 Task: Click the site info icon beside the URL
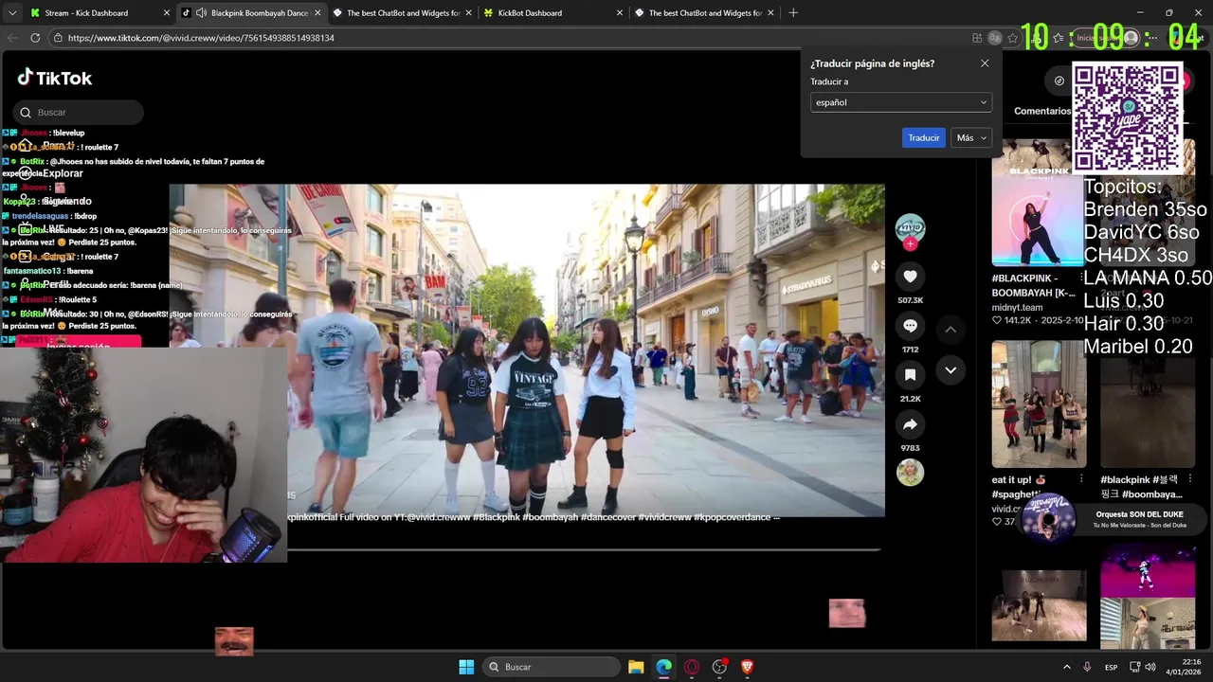57,38
